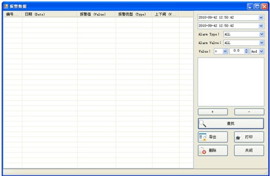
Task: Click the magnifier Search (查找) button
Action: tap(231, 123)
